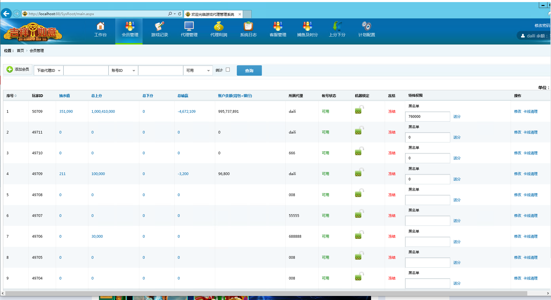Toggle machine lock for player 49709
Image resolution: width=551 pixels, height=300 pixels.
[359, 172]
